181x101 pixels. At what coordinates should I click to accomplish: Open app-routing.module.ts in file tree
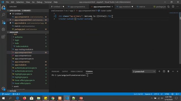(24, 49)
